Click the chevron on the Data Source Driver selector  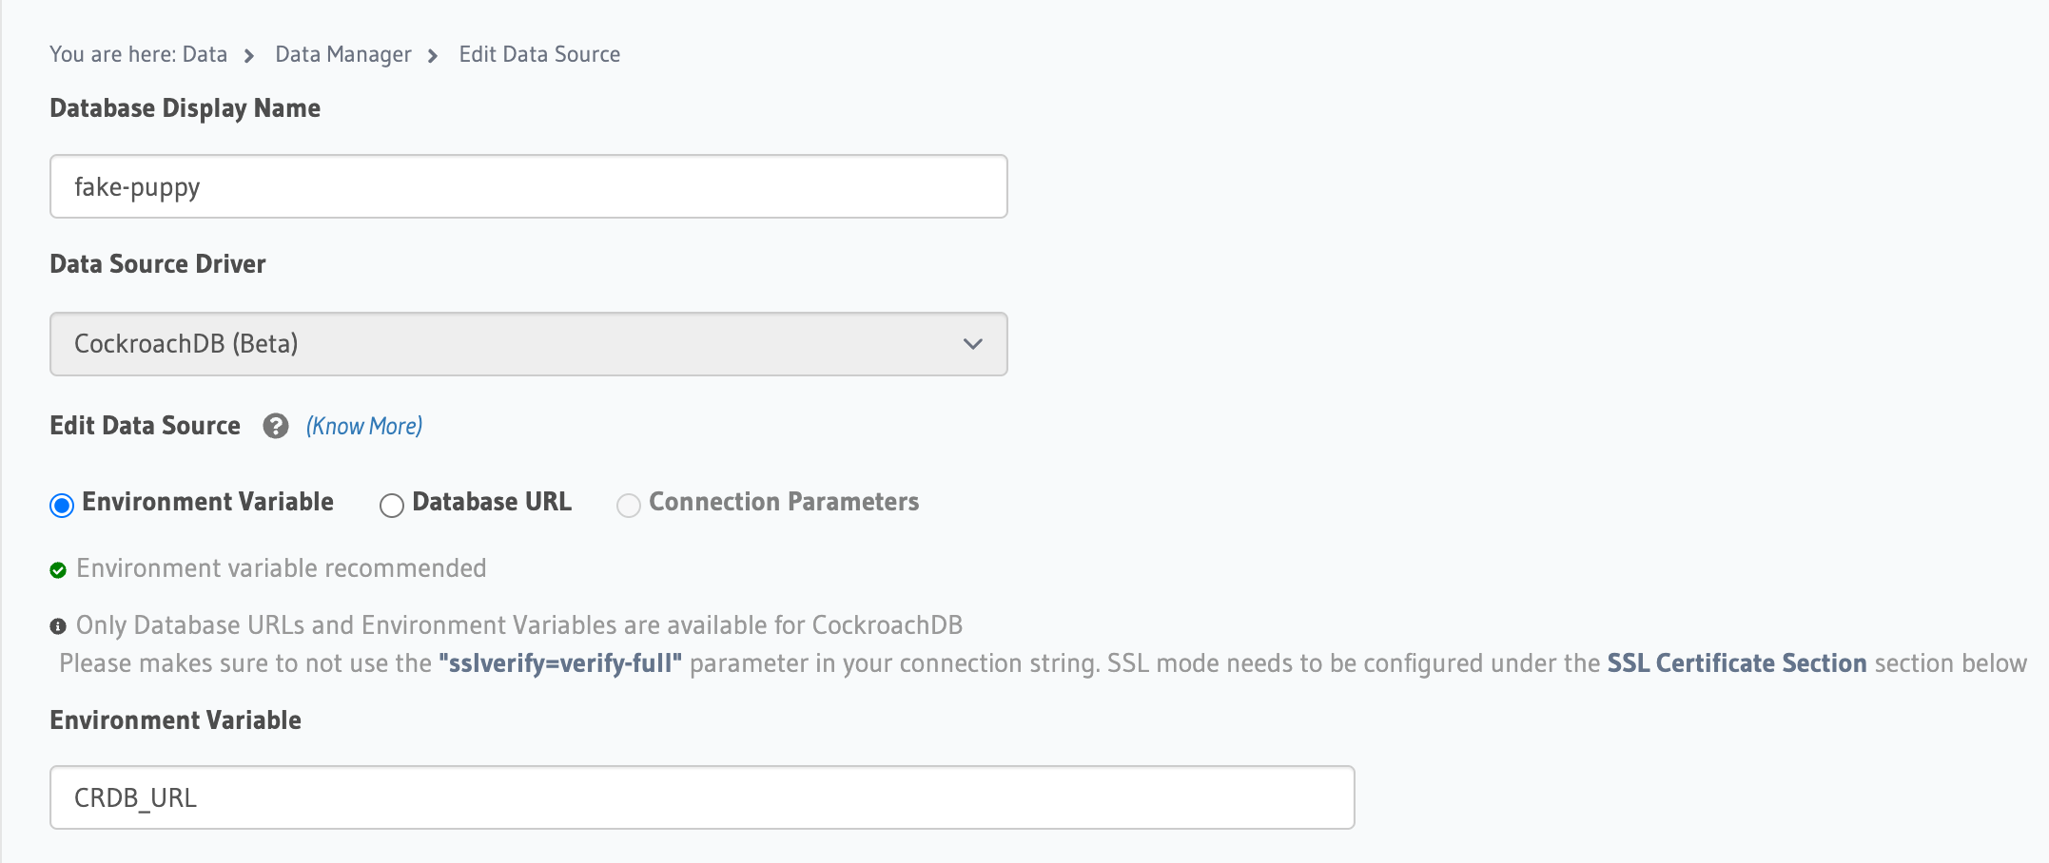tap(972, 344)
